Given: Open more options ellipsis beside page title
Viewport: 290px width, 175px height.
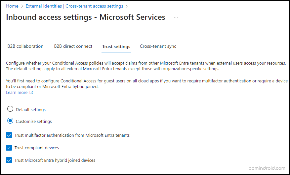Looking at the screenshot, I should coord(176,17).
